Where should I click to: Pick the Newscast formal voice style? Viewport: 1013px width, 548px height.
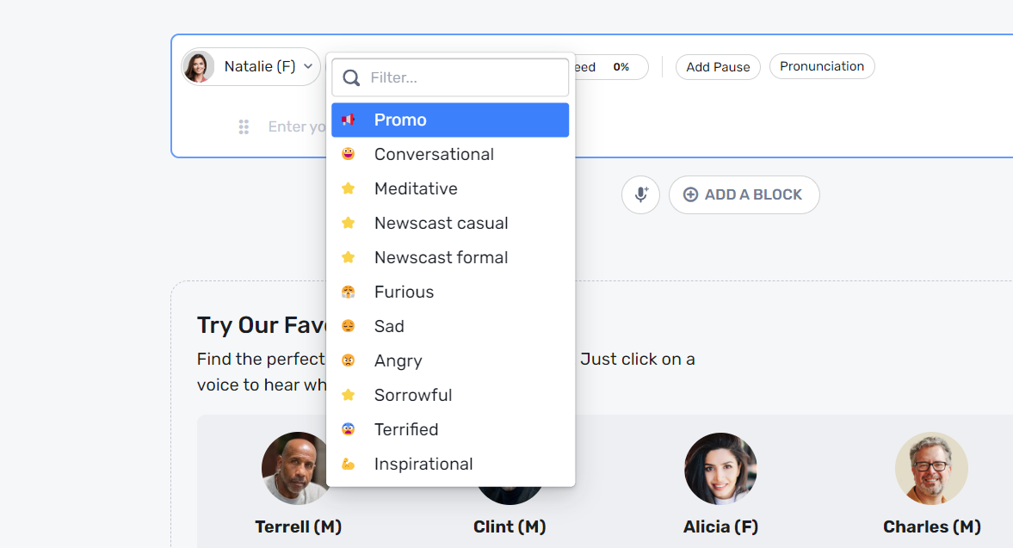coord(441,258)
